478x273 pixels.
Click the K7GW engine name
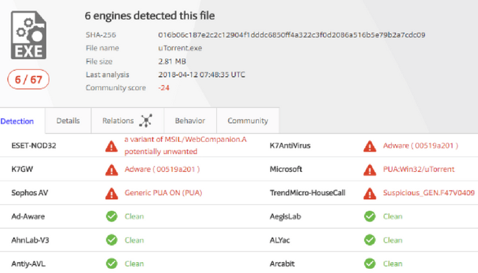tap(22, 169)
